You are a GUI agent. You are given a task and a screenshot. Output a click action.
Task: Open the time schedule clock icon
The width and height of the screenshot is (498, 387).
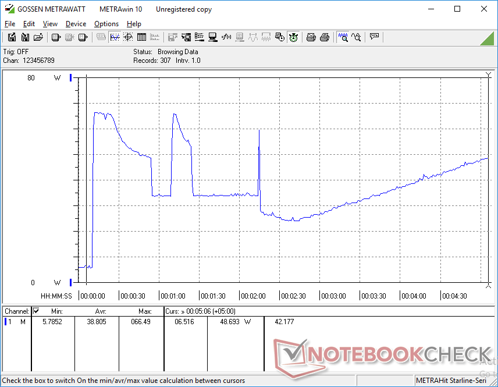279,37
